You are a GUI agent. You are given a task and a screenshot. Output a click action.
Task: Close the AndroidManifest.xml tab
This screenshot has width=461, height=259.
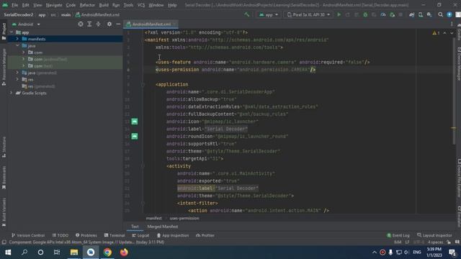(x=174, y=24)
